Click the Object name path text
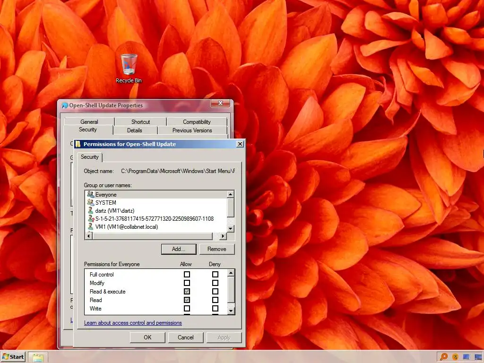Viewport: 484px width, 363px height. [178, 171]
